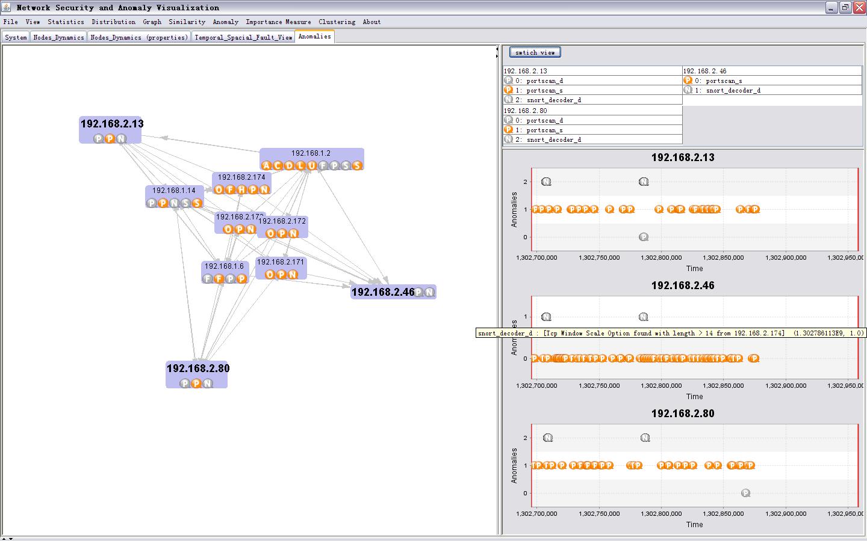Viewport: 867px width, 541px height.
Task: Click orange A icon on node 192.168.1.2
Action: (266, 165)
